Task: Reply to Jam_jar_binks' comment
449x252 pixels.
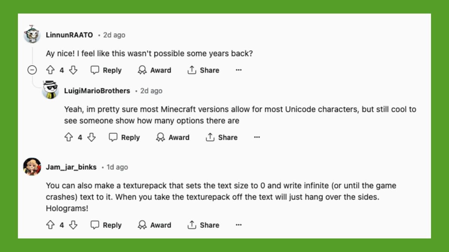Action: [x=106, y=225]
